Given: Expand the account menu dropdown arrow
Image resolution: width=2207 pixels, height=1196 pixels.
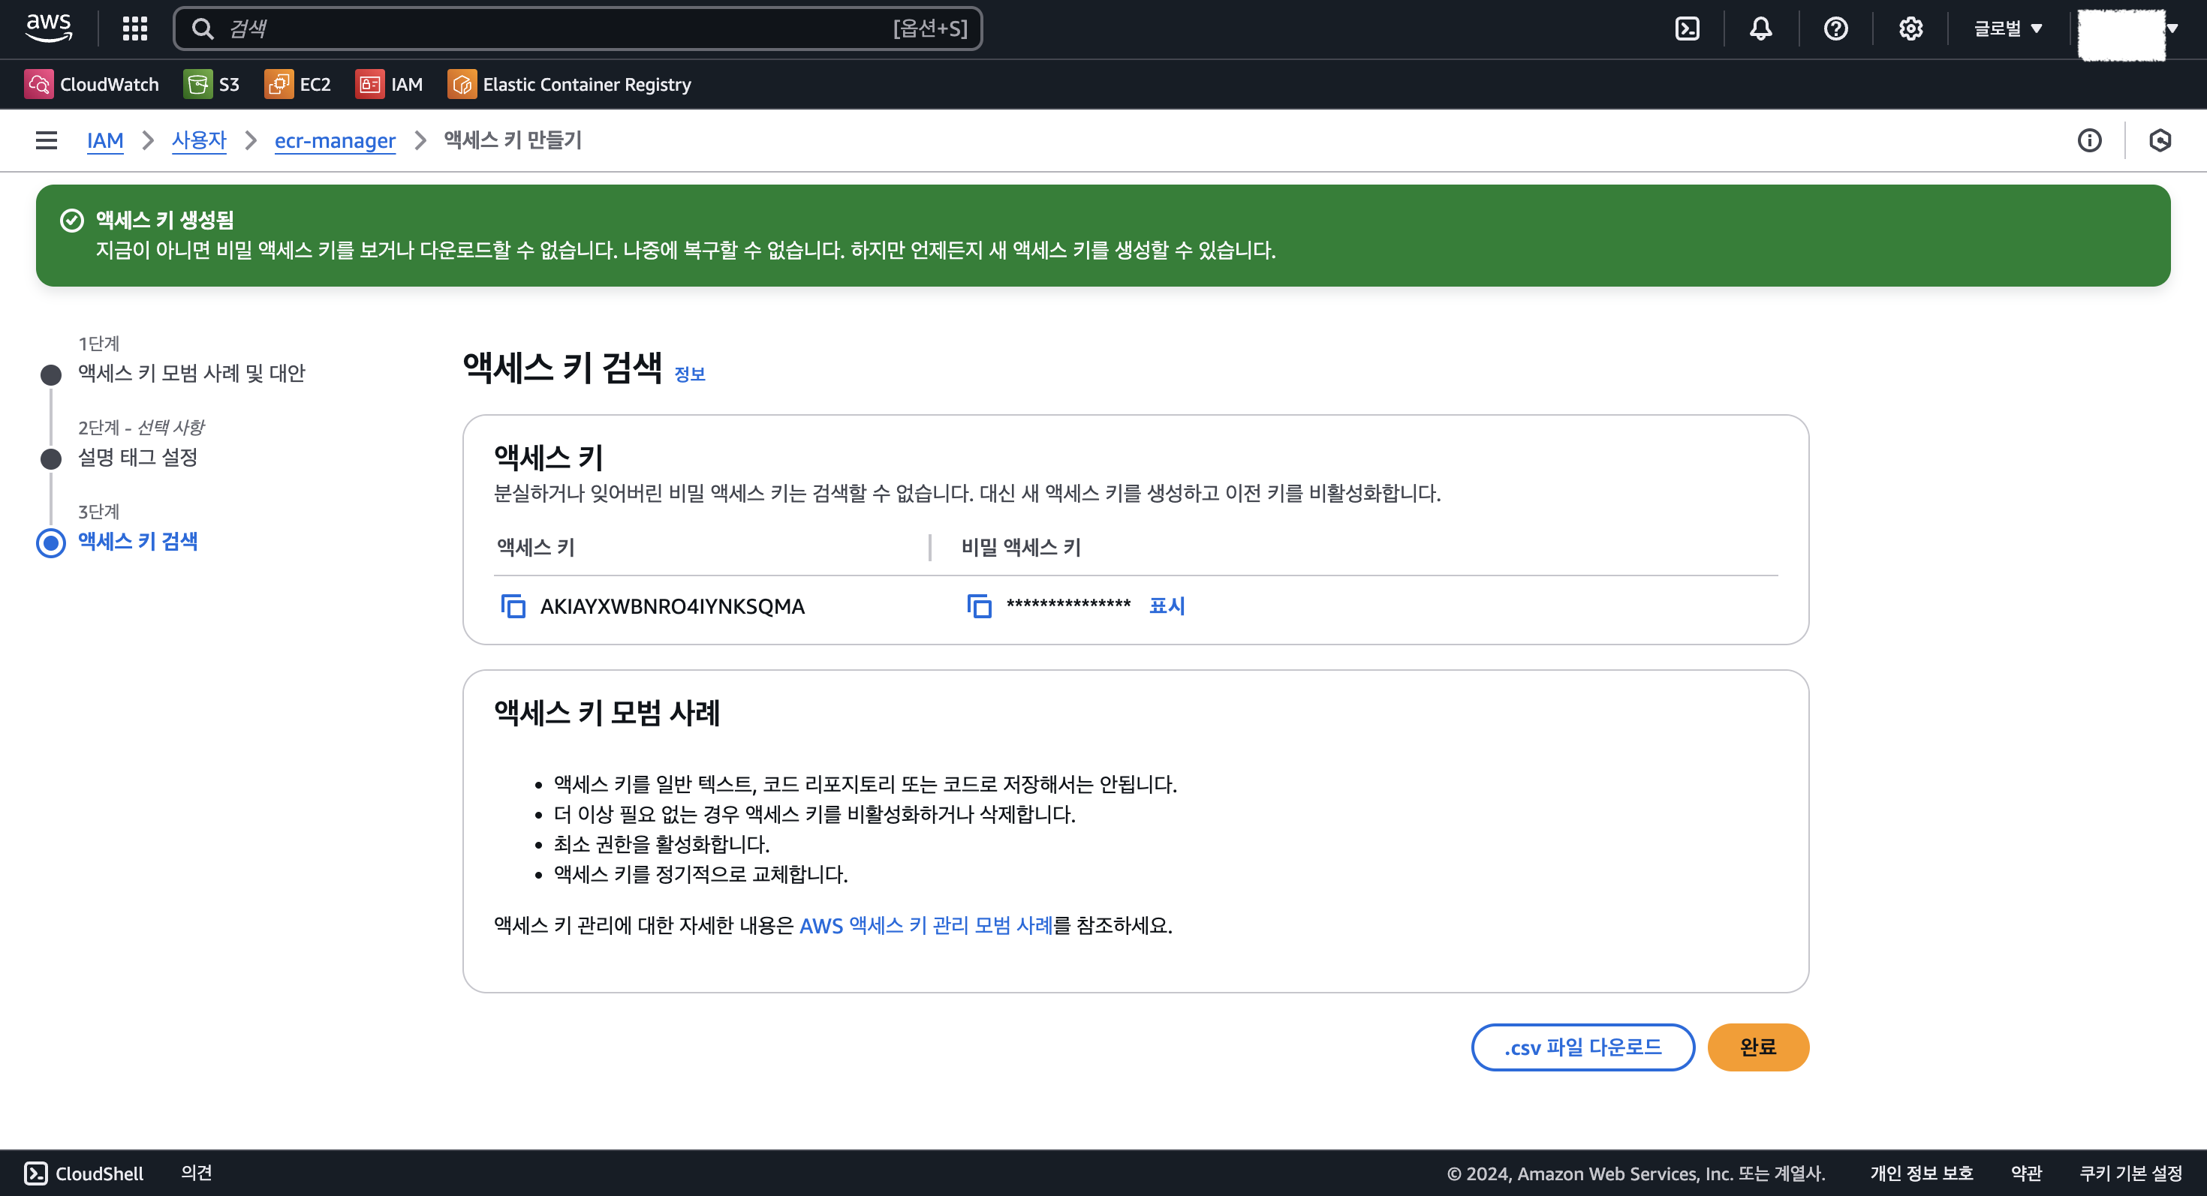Looking at the screenshot, I should [x=2172, y=29].
